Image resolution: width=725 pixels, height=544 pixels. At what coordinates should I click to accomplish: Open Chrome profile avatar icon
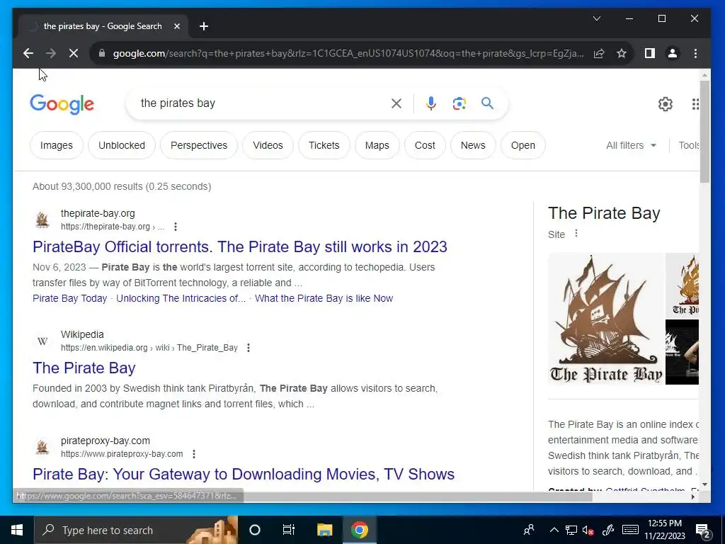(x=673, y=53)
